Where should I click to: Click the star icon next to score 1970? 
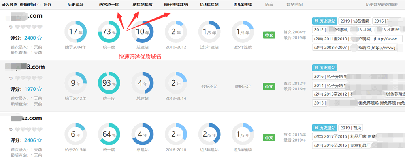click(40, 89)
